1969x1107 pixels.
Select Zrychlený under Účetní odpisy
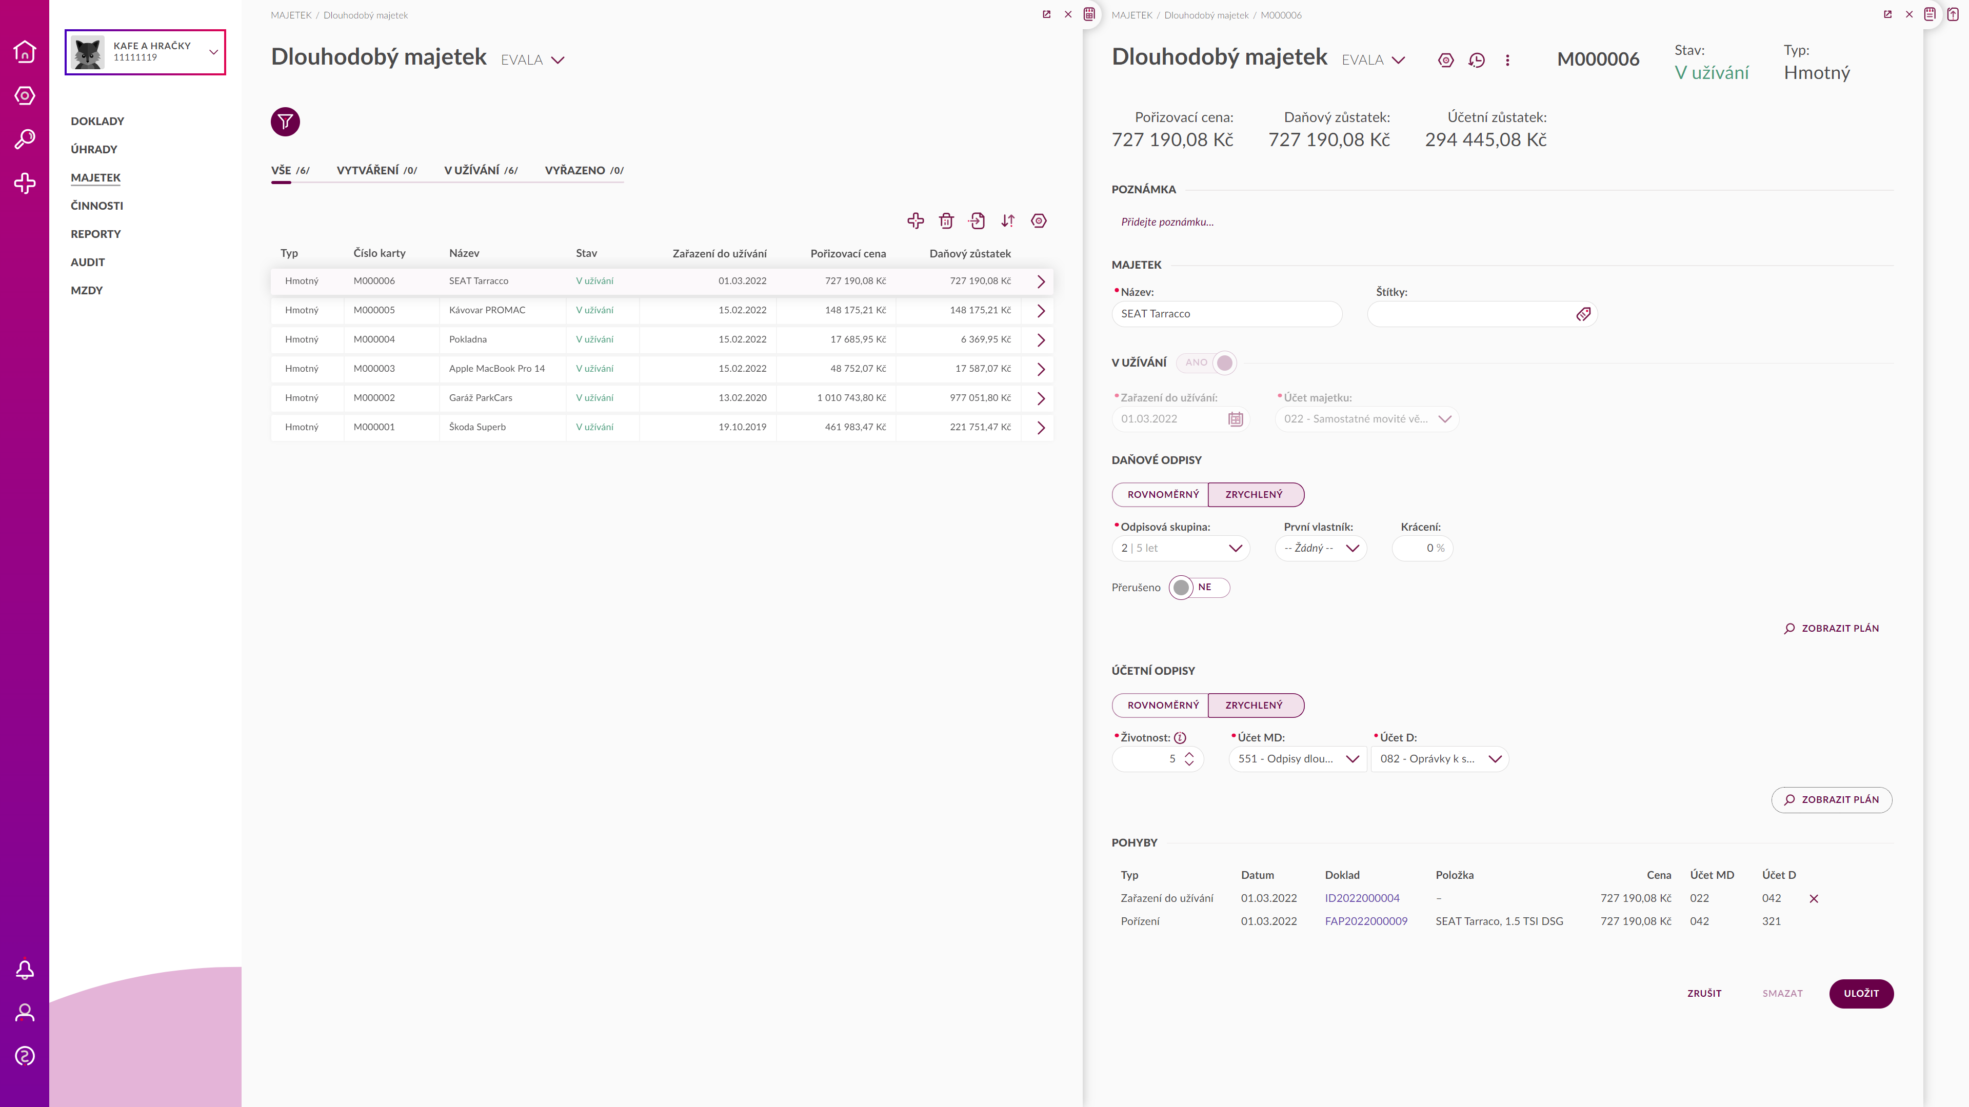(x=1256, y=705)
